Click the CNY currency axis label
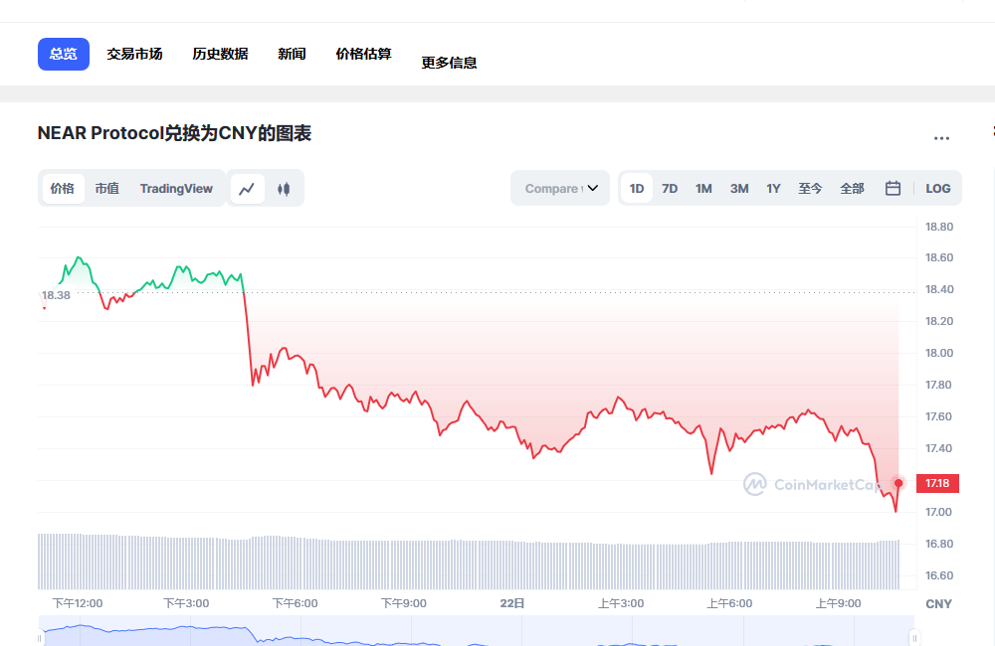This screenshot has width=995, height=646. [x=938, y=604]
